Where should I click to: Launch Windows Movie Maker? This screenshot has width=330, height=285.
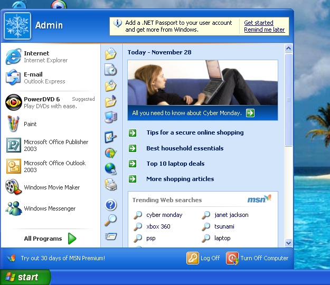[51, 187]
